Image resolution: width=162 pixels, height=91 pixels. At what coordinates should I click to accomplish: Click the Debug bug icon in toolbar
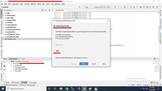(x=125, y=7)
